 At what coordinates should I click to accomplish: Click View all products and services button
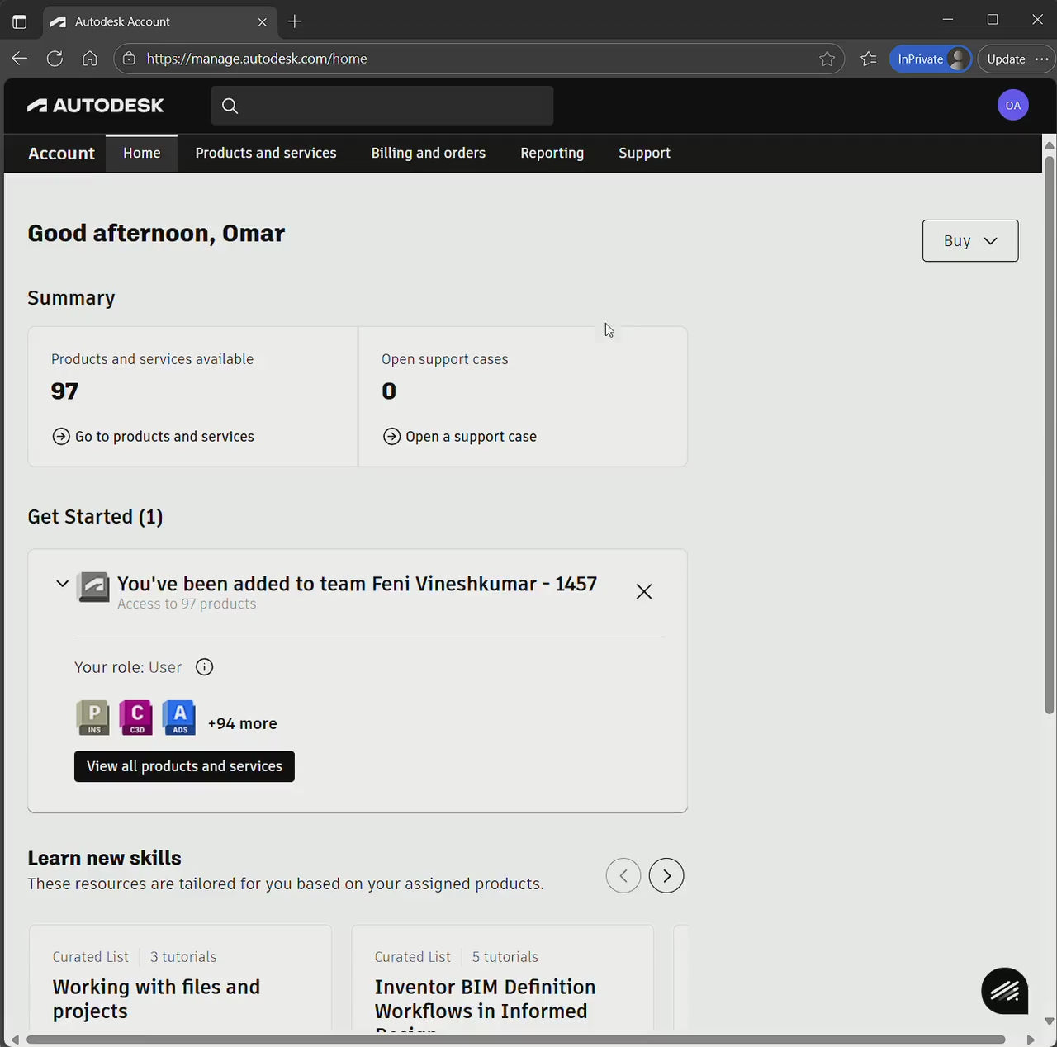184,766
